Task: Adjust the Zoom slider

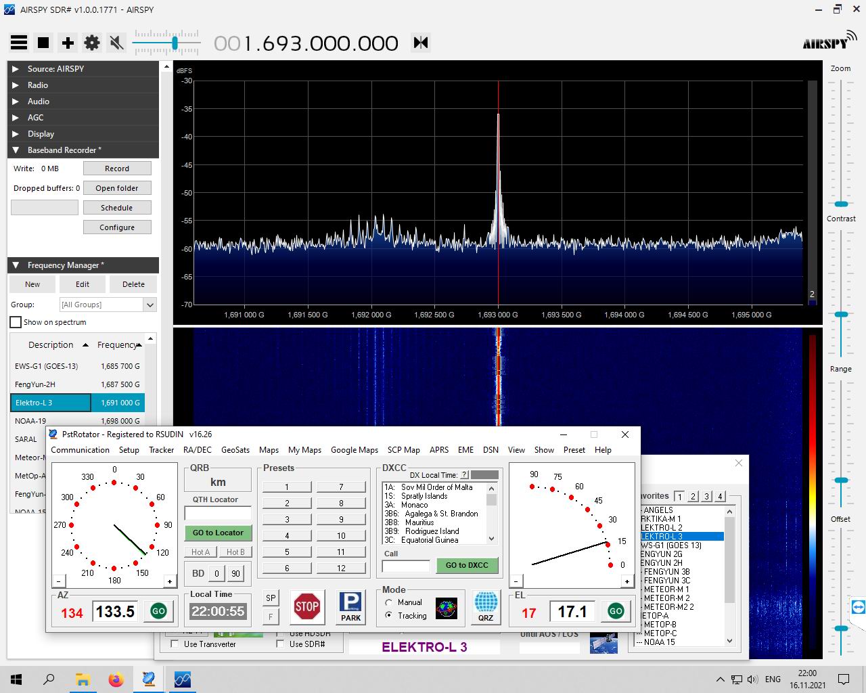Action: pos(841,204)
